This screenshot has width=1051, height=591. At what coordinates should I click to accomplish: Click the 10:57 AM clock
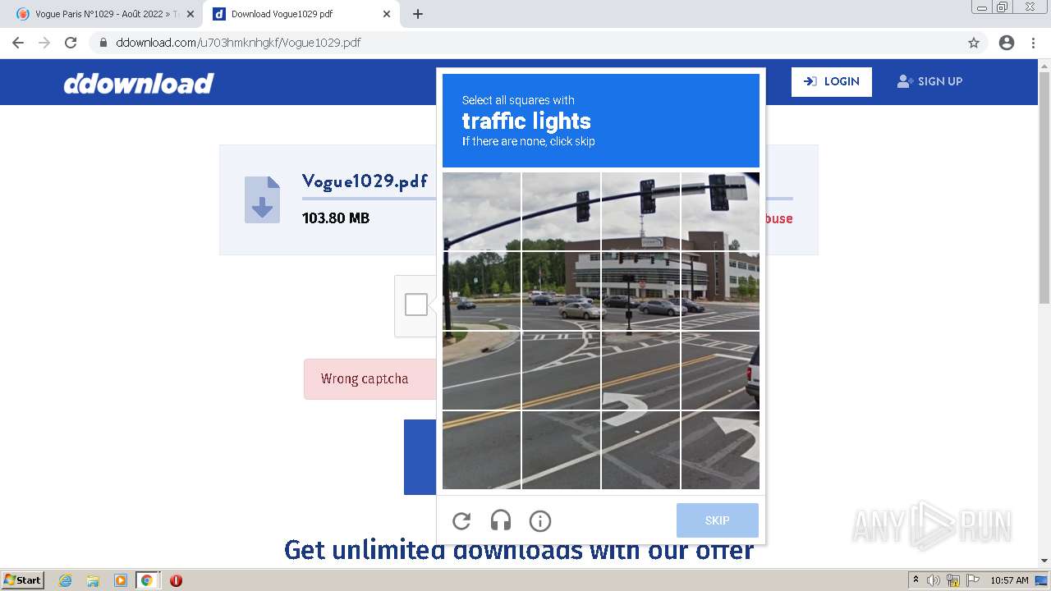tap(1009, 580)
